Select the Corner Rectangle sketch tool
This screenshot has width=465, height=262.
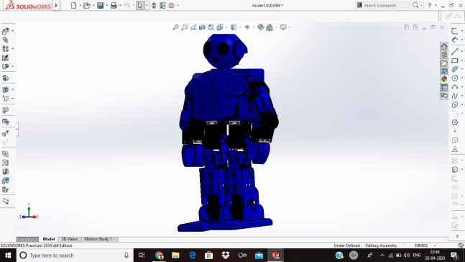[x=455, y=60]
